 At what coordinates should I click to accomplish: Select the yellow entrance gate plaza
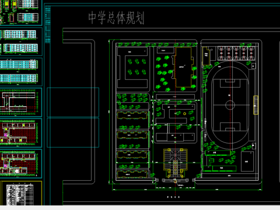[x=176, y=163]
